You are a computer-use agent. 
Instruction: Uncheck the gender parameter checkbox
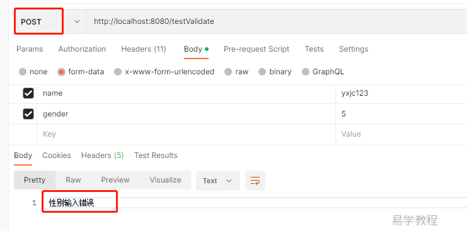(28, 114)
